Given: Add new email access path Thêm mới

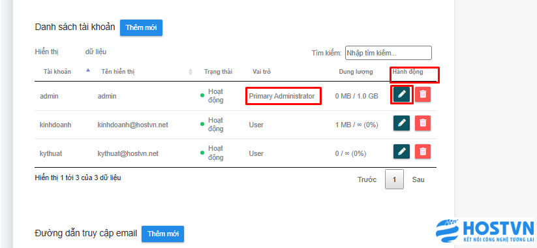Looking at the screenshot, I should tap(162, 234).
